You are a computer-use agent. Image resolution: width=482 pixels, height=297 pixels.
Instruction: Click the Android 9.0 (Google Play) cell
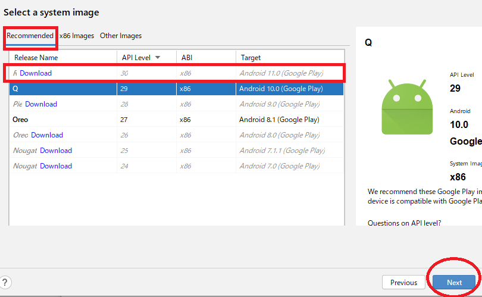click(x=280, y=104)
